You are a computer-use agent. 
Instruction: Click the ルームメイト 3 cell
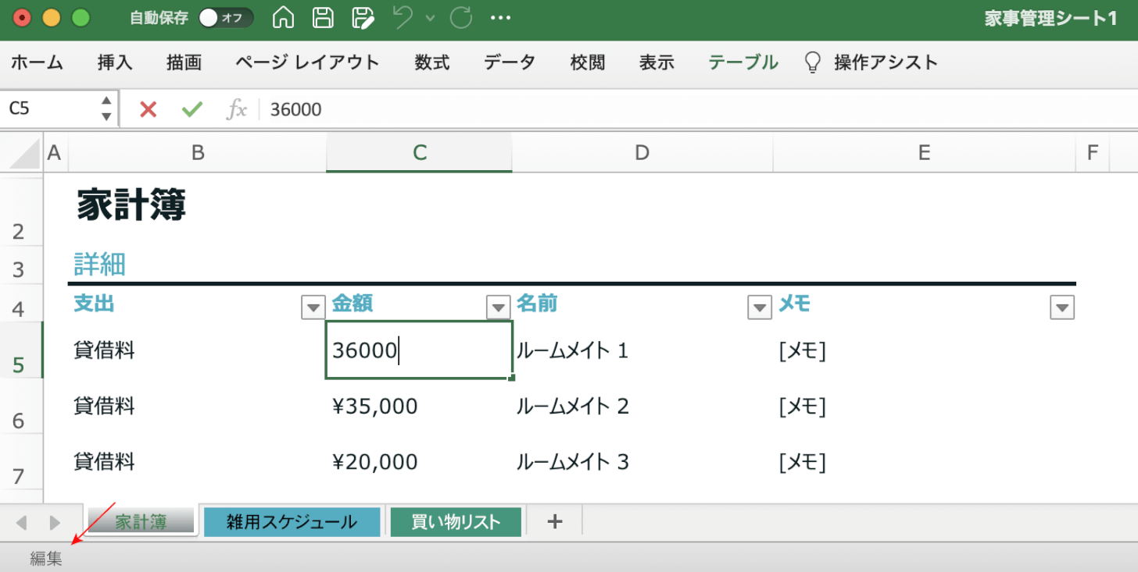[x=573, y=462]
